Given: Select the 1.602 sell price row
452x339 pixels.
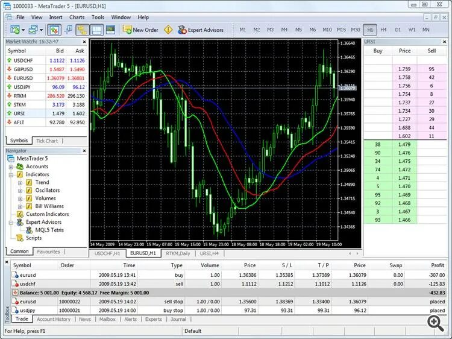Looking at the screenshot, I should [x=405, y=136].
